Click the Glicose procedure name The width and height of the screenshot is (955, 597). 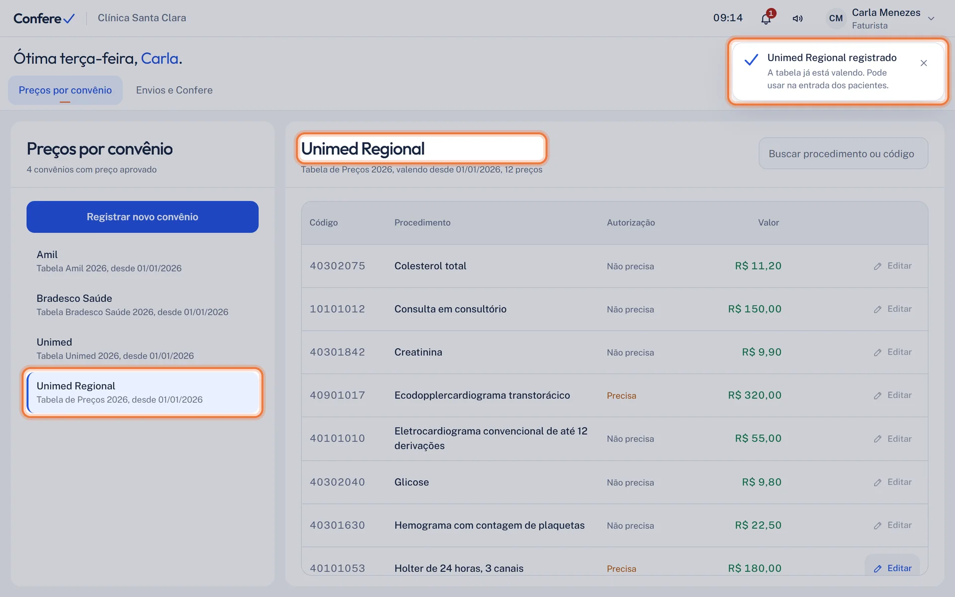tap(411, 482)
